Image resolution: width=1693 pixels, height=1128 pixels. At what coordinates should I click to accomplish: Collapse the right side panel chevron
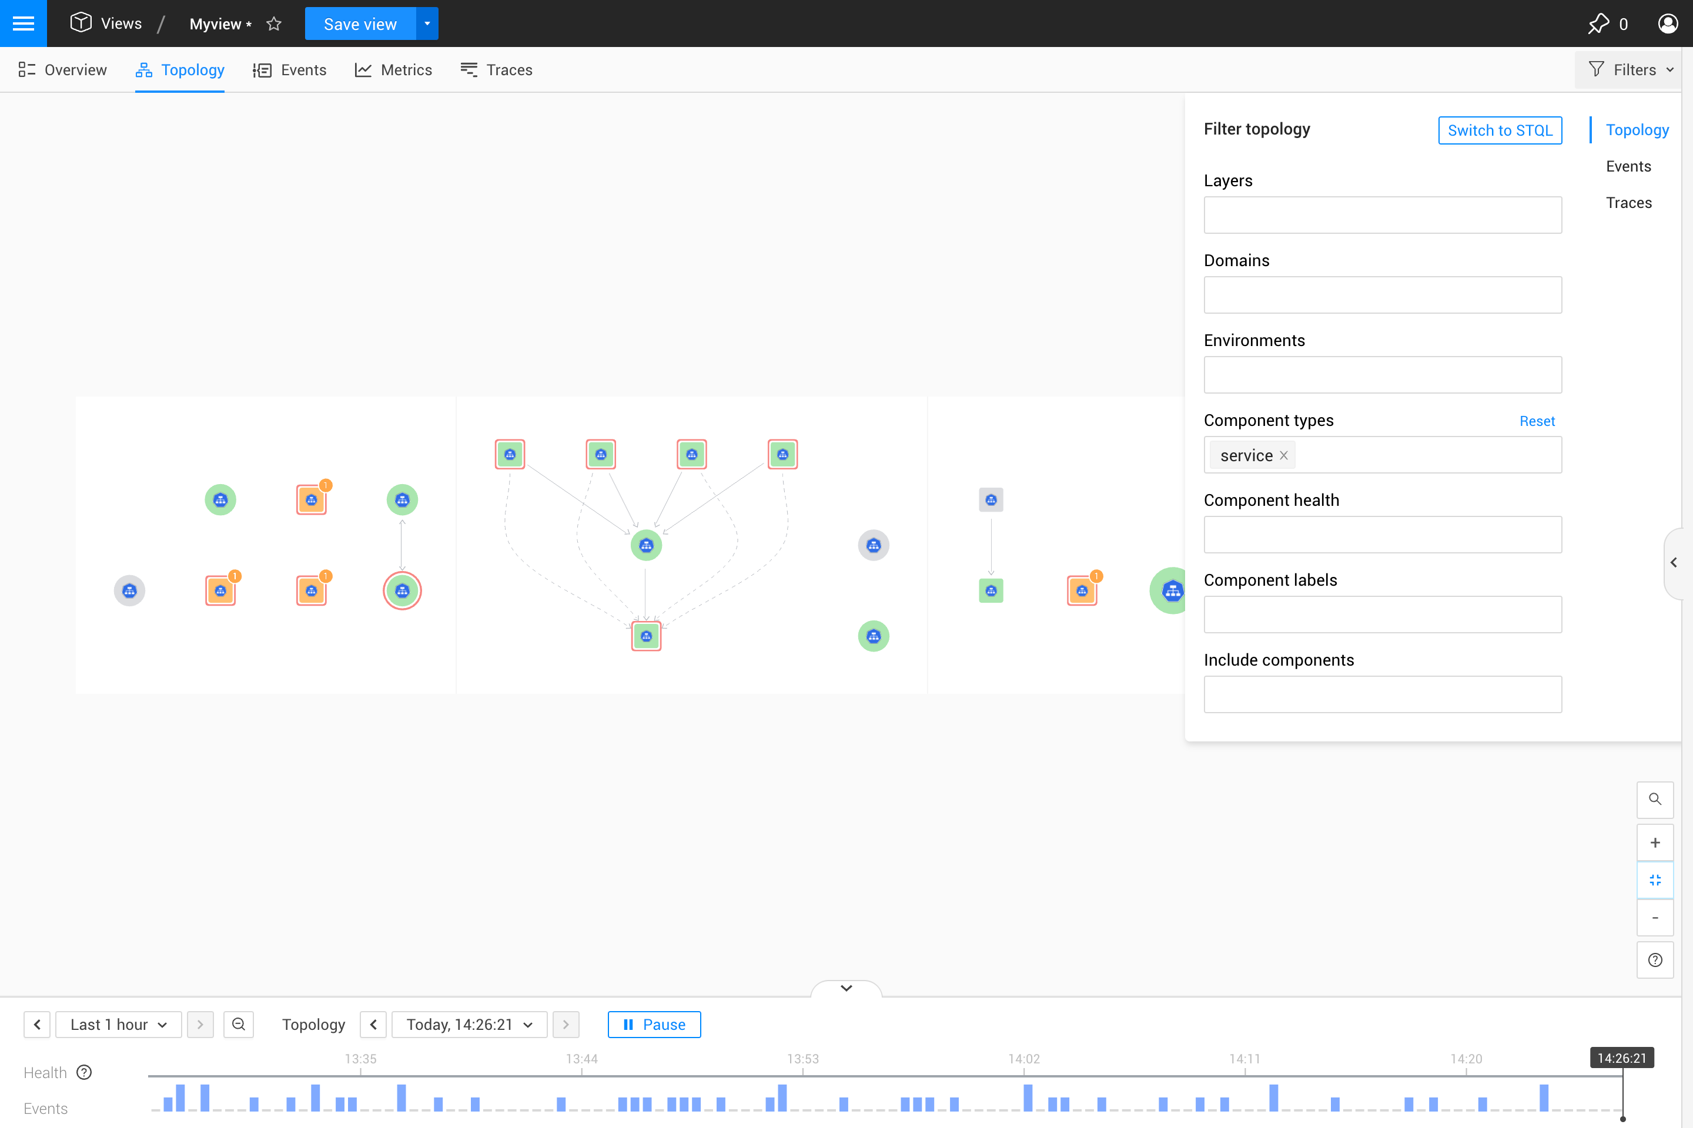click(x=1674, y=563)
